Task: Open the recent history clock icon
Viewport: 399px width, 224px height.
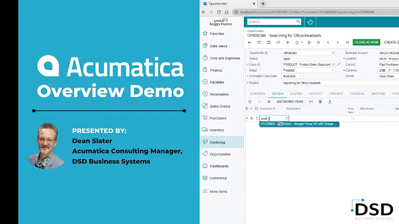Action: [310, 22]
